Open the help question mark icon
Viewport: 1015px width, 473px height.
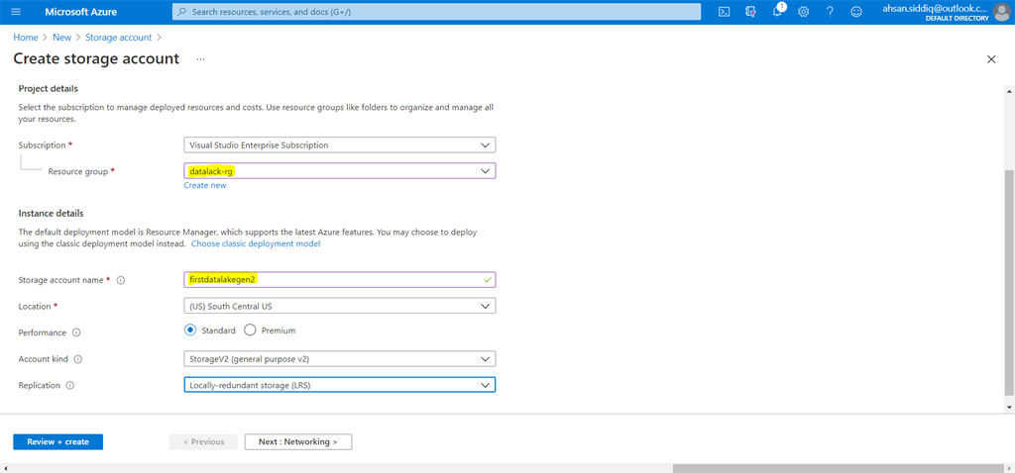pyautogui.click(x=830, y=12)
